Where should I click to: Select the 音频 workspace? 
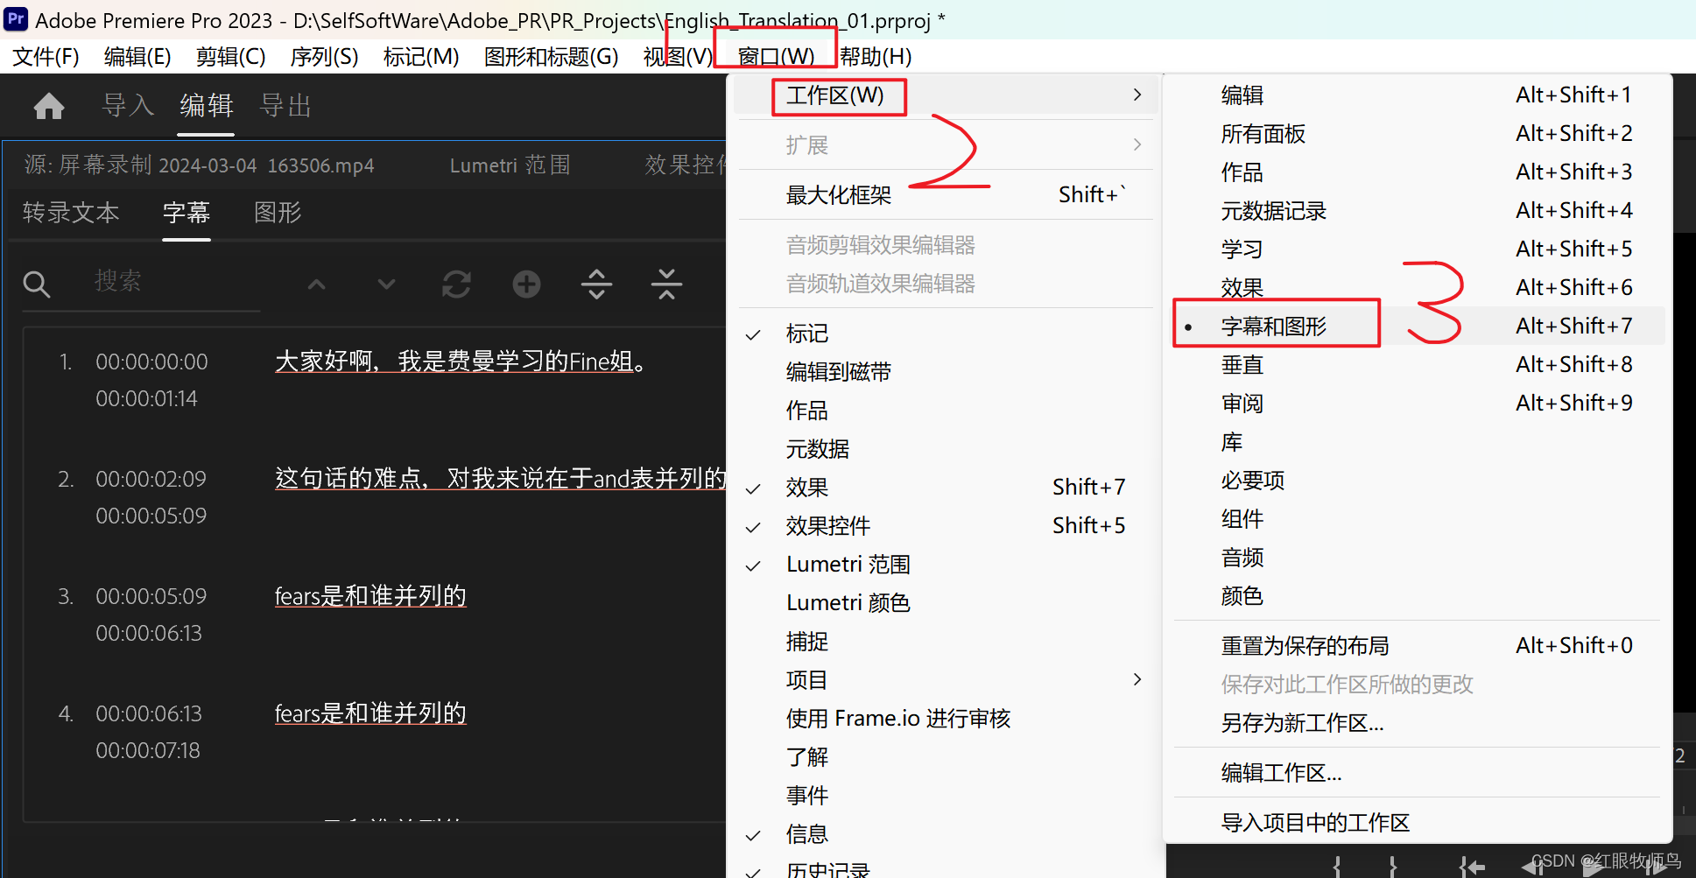pyautogui.click(x=1418, y=558)
